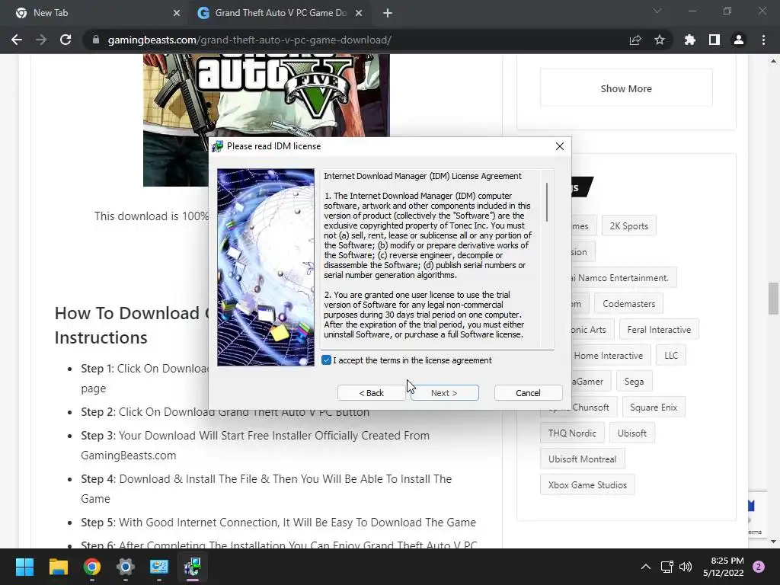Image resolution: width=780 pixels, height=585 pixels.
Task: Click Show More button in sidebar
Action: [x=626, y=88]
